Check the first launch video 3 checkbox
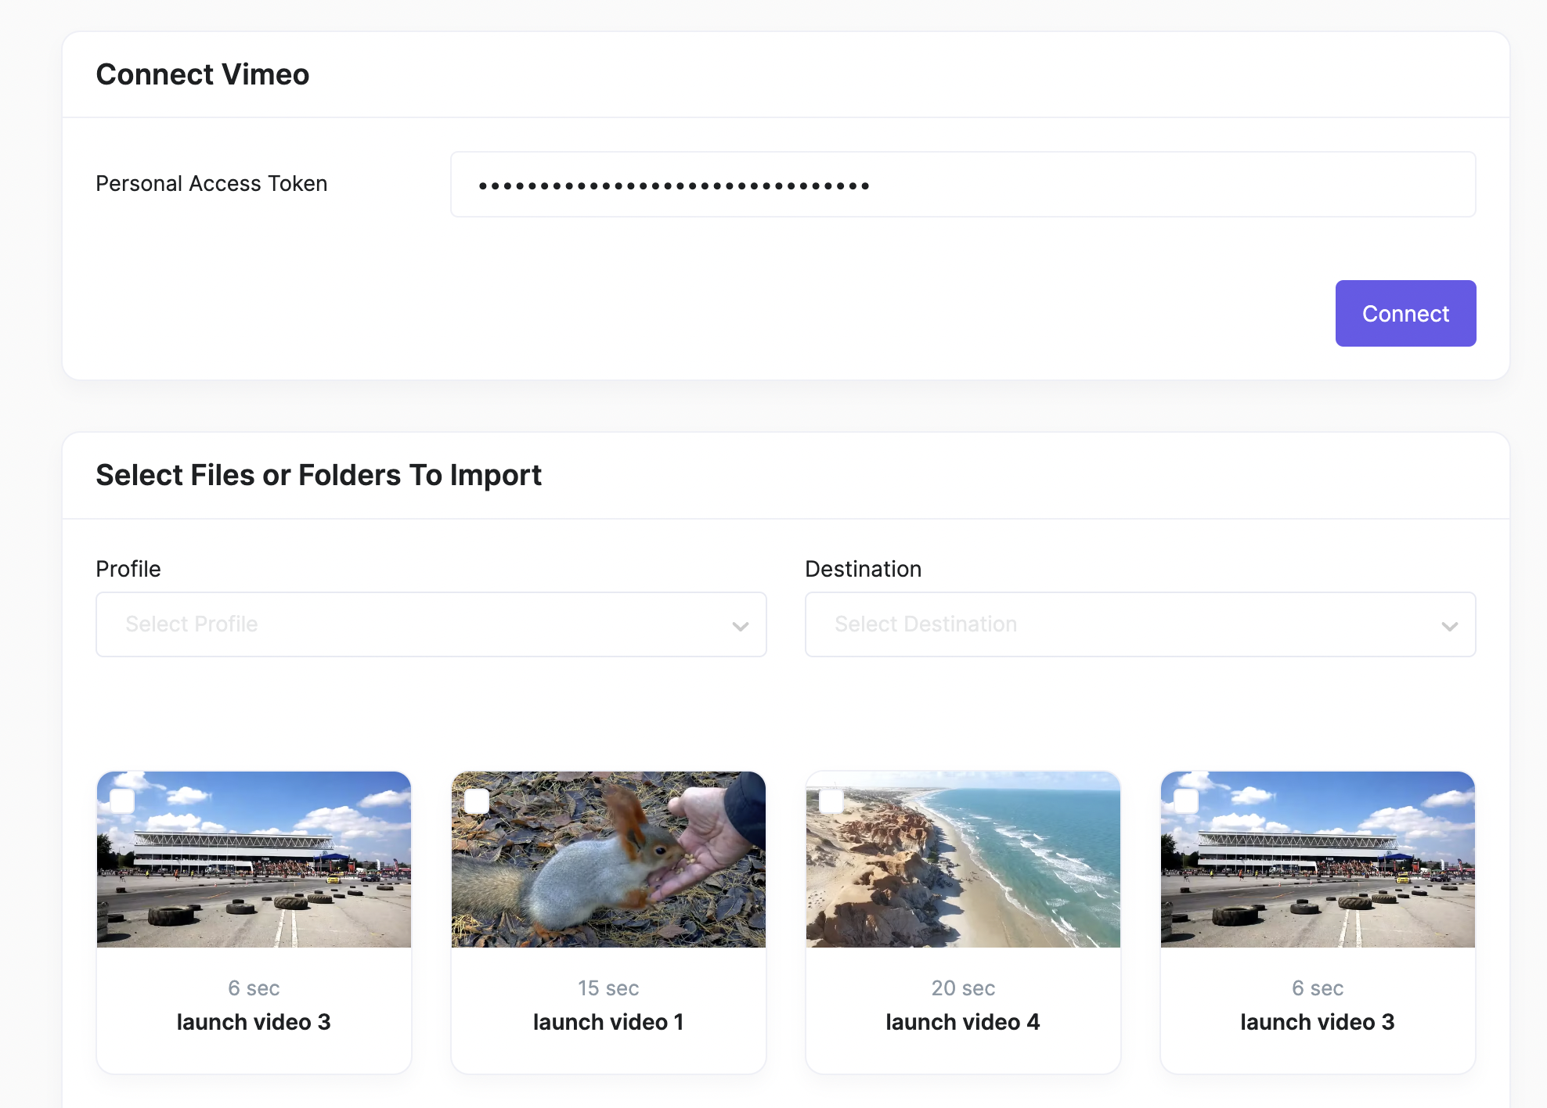Viewport: 1547px width, 1108px height. (x=122, y=801)
